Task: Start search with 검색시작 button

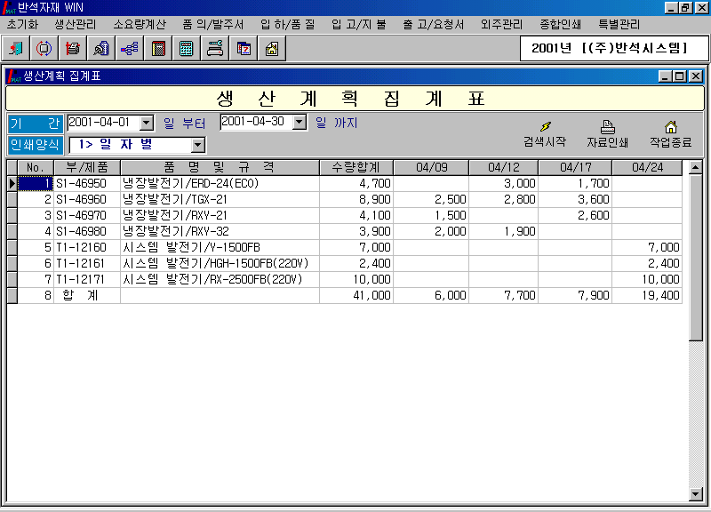Action: pyautogui.click(x=545, y=134)
